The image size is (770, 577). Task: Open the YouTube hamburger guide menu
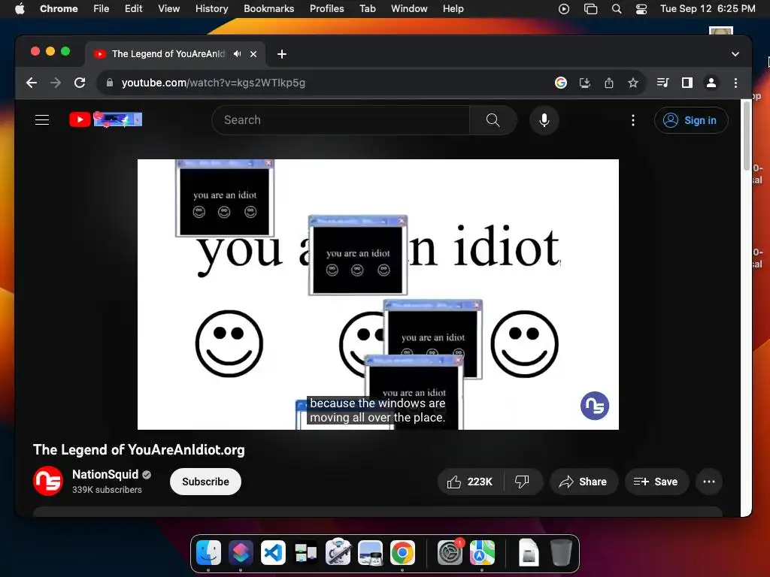pyautogui.click(x=42, y=119)
